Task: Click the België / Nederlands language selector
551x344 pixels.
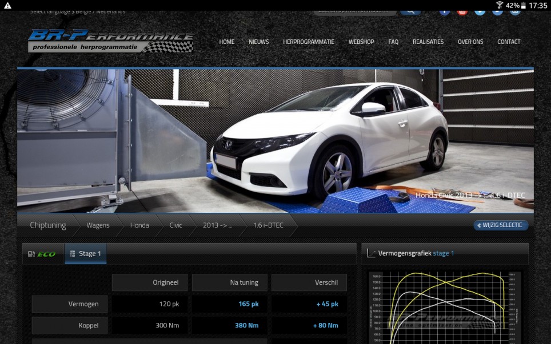Action: click(x=101, y=12)
